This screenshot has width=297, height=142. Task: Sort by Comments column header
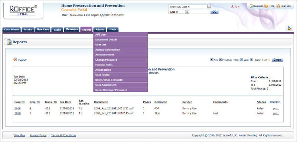pyautogui.click(x=220, y=102)
